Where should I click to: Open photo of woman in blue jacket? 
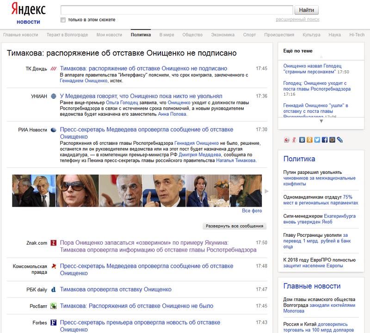(x=208, y=191)
